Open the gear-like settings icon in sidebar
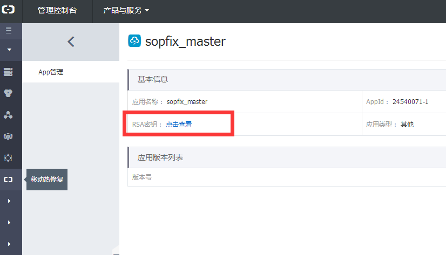Image resolution: width=446 pixels, height=255 pixels. pyautogui.click(x=8, y=158)
